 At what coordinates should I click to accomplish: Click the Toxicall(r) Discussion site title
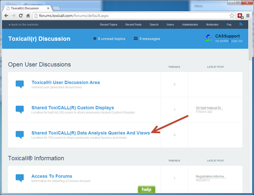pos(39,39)
